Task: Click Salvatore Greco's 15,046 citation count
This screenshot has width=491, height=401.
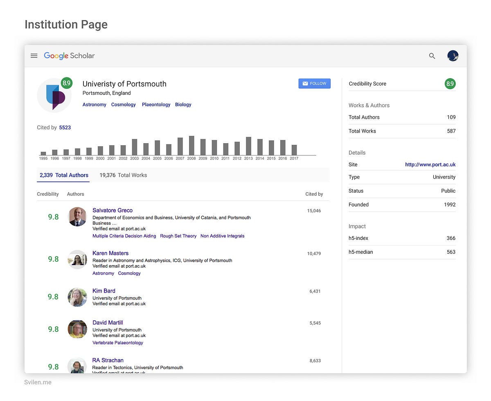Action: coord(314,211)
